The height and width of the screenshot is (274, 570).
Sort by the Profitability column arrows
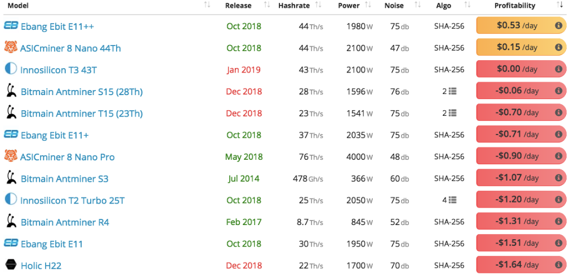pyautogui.click(x=559, y=5)
